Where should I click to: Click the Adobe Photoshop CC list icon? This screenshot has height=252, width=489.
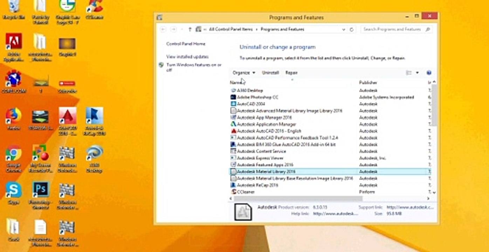click(234, 97)
